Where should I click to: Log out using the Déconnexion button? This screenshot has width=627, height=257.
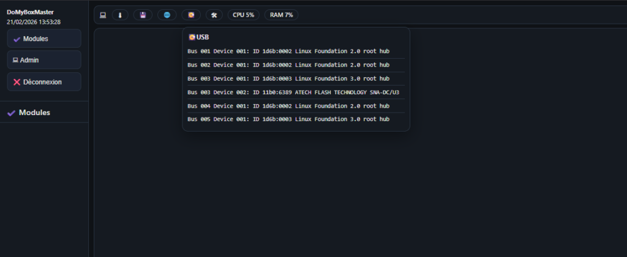[43, 81]
